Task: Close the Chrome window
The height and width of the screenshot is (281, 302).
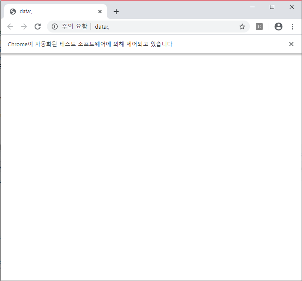Action: click(x=292, y=7)
